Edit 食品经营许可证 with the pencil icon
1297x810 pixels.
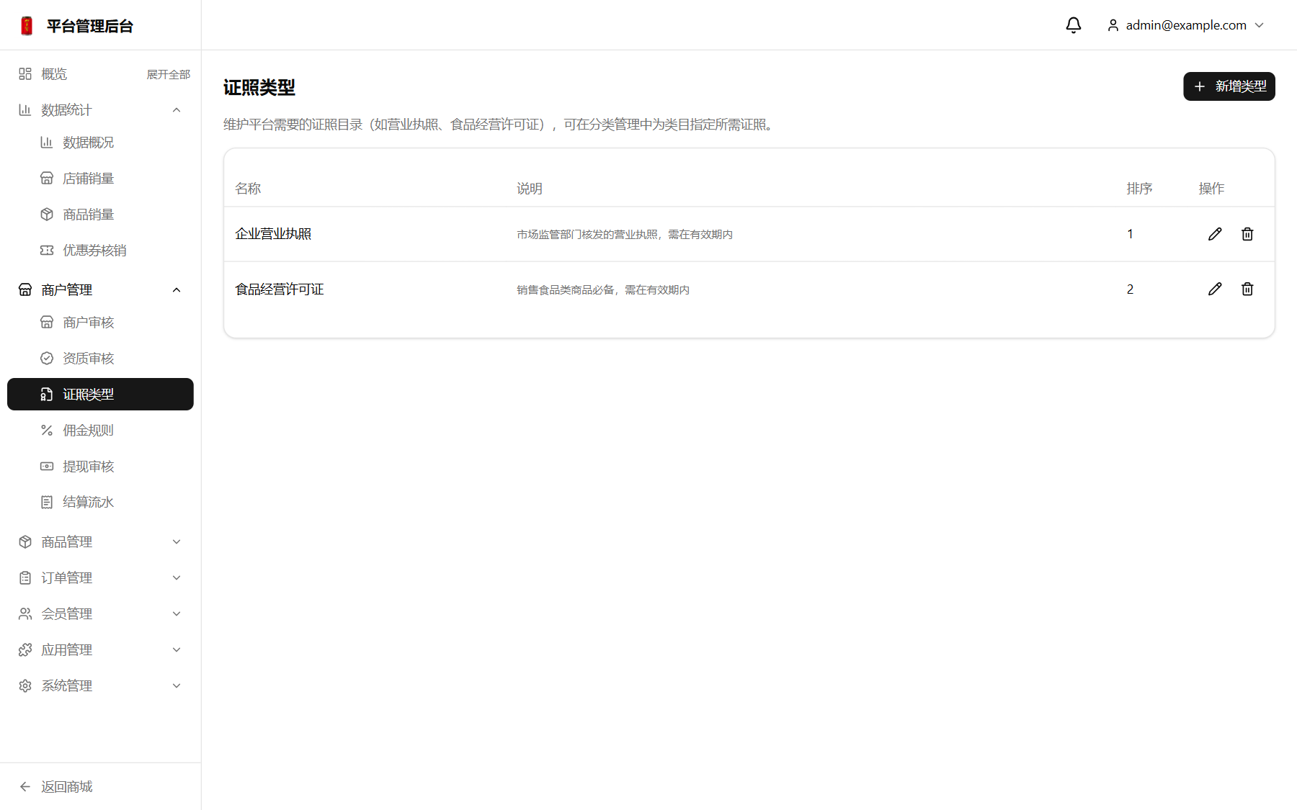pos(1215,289)
